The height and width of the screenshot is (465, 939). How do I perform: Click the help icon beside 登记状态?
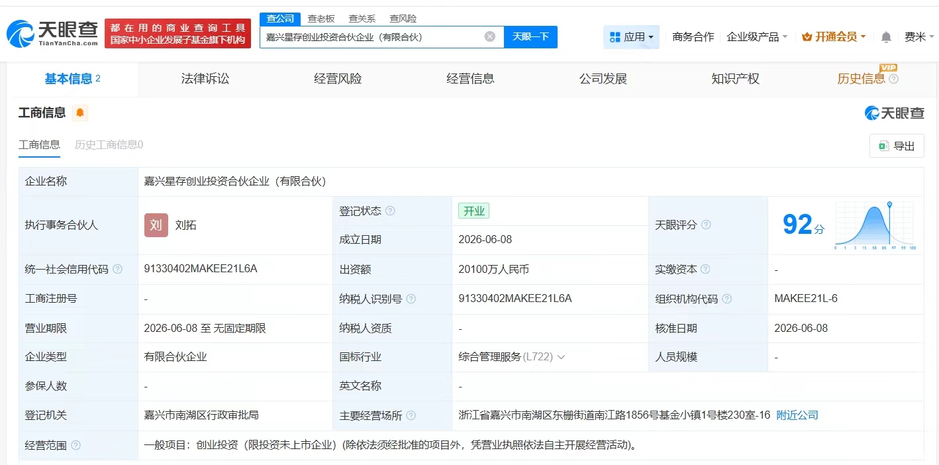click(x=390, y=211)
